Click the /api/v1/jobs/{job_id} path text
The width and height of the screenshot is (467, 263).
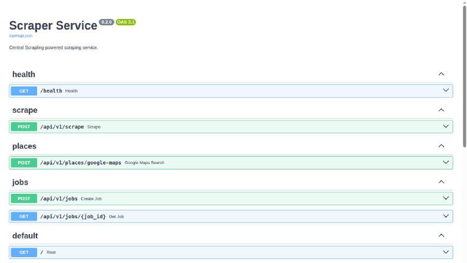click(73, 216)
